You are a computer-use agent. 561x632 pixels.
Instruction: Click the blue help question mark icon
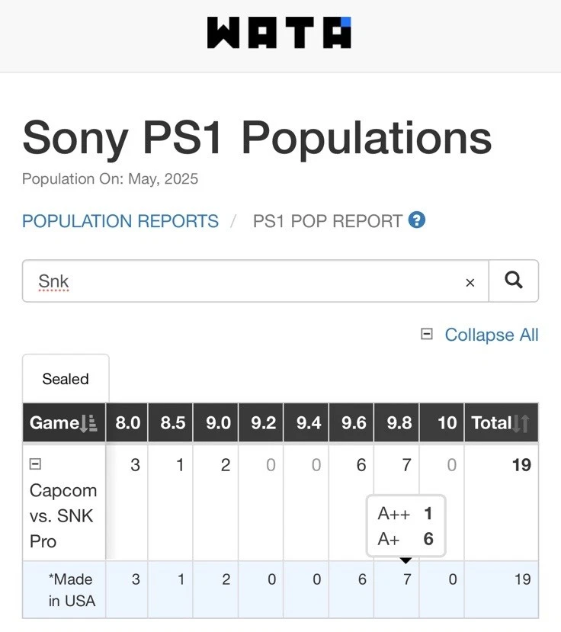pos(417,220)
